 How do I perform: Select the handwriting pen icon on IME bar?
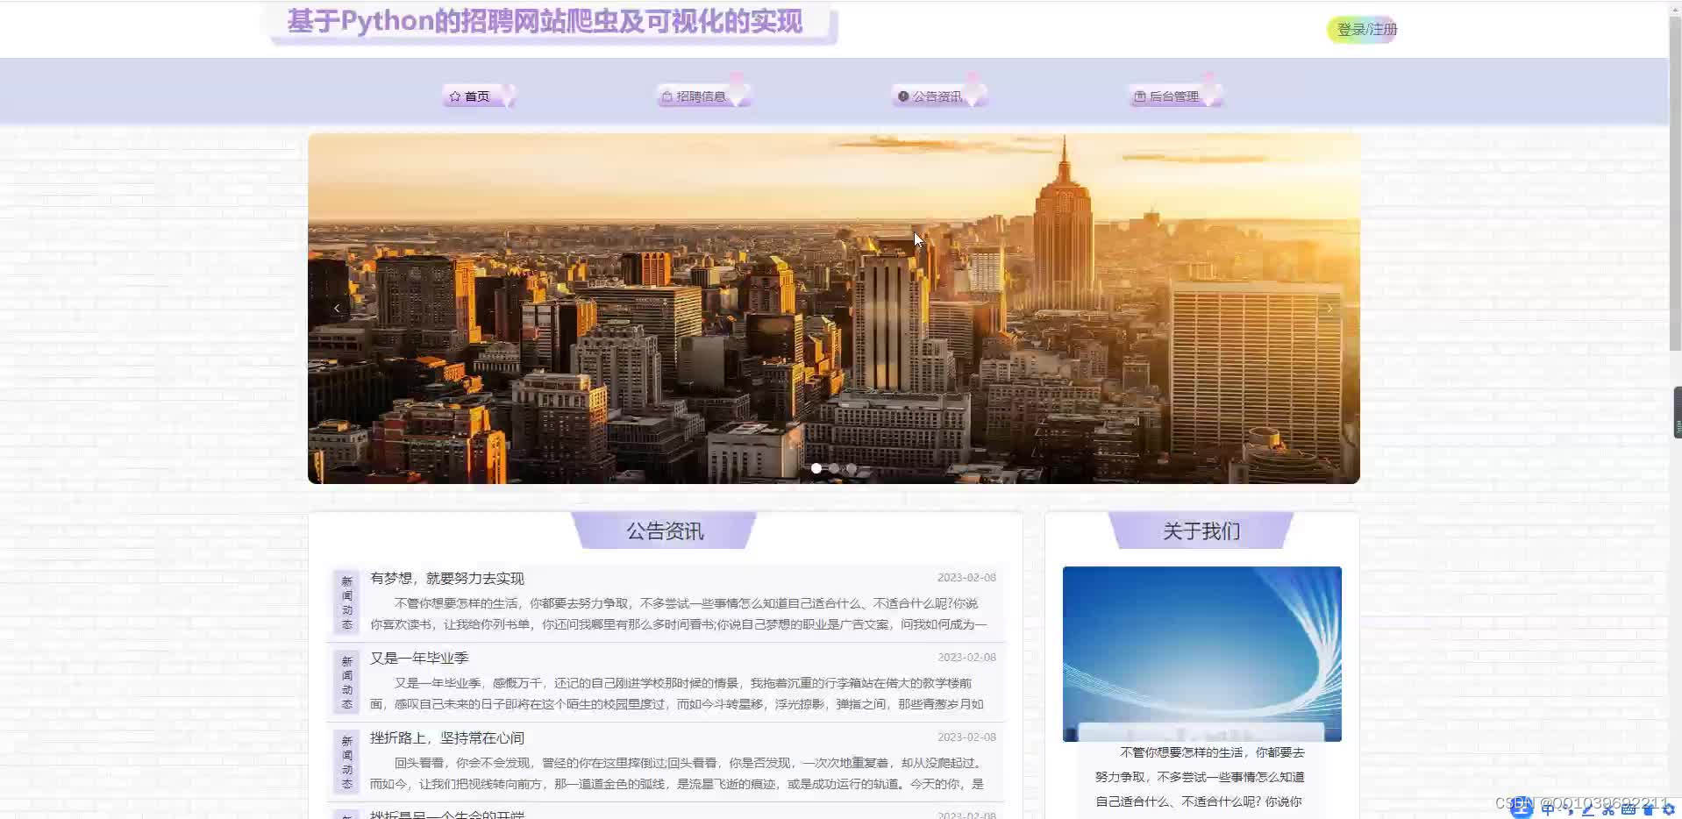1587,809
